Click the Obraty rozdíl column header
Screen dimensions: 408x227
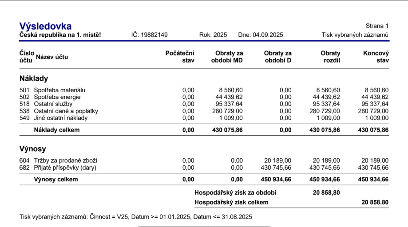pos(330,56)
